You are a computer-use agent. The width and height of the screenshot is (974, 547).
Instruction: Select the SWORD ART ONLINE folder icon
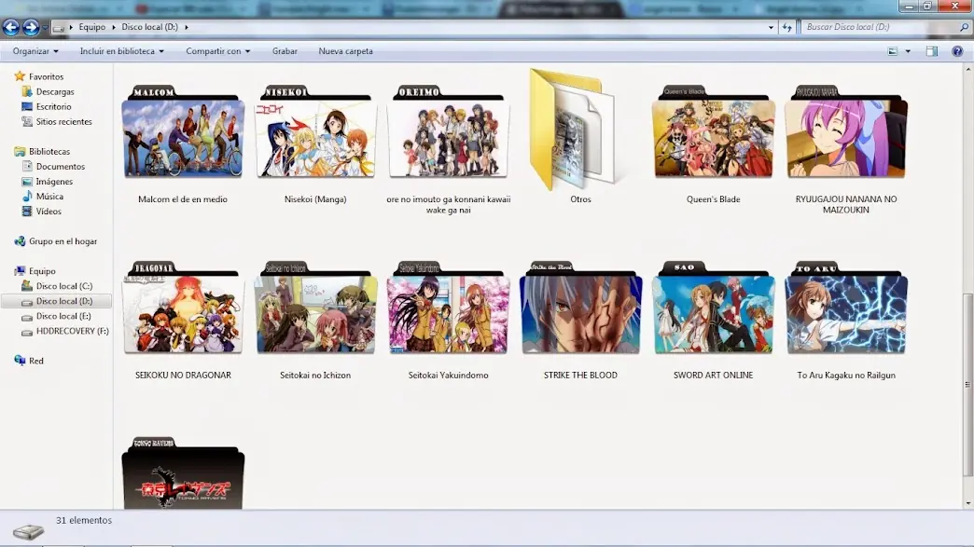[713, 308]
